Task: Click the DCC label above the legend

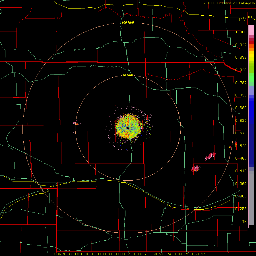Action: pyautogui.click(x=250, y=17)
